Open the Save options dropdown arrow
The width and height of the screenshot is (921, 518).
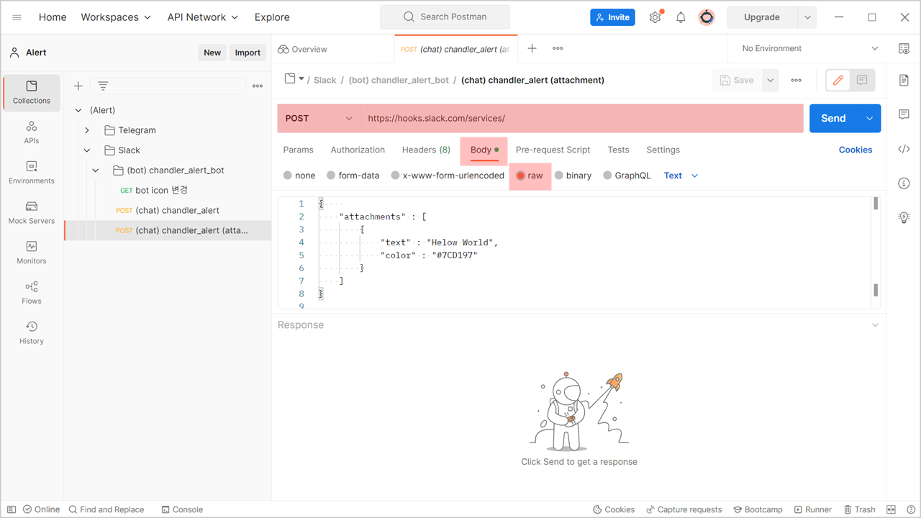[x=771, y=80]
